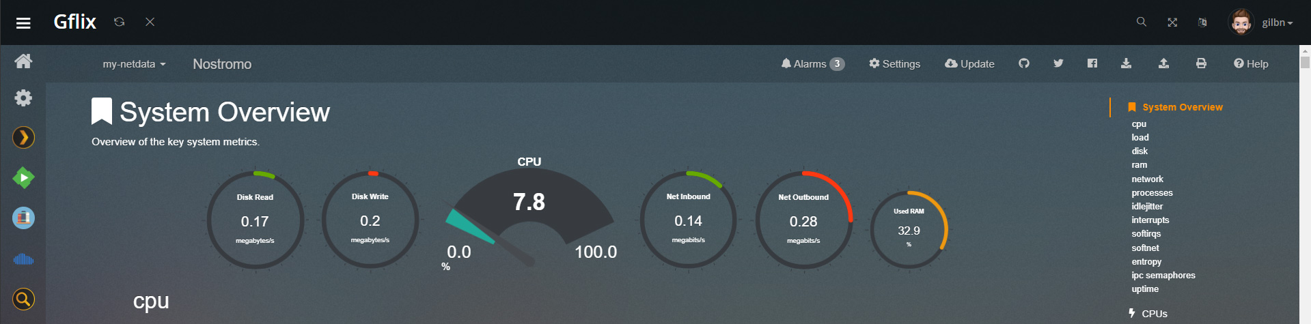Open the GitHub icon in Netdata toolbar
This screenshot has height=324, width=1311.
(x=1023, y=63)
